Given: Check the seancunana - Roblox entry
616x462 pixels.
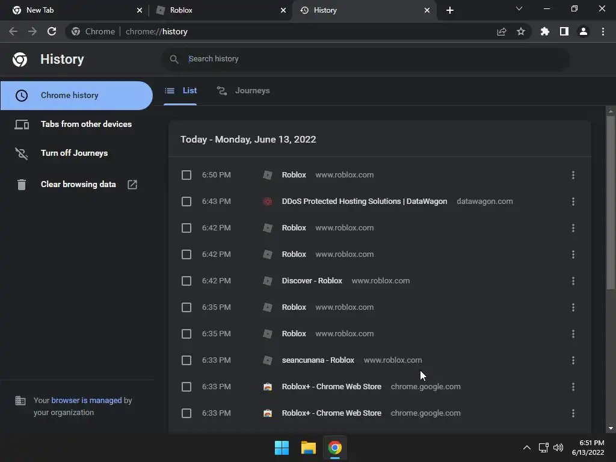Looking at the screenshot, I should point(186,360).
